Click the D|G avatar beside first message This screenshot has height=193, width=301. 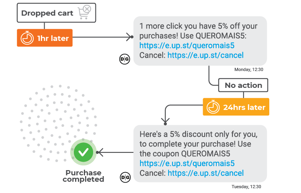pos(124,59)
